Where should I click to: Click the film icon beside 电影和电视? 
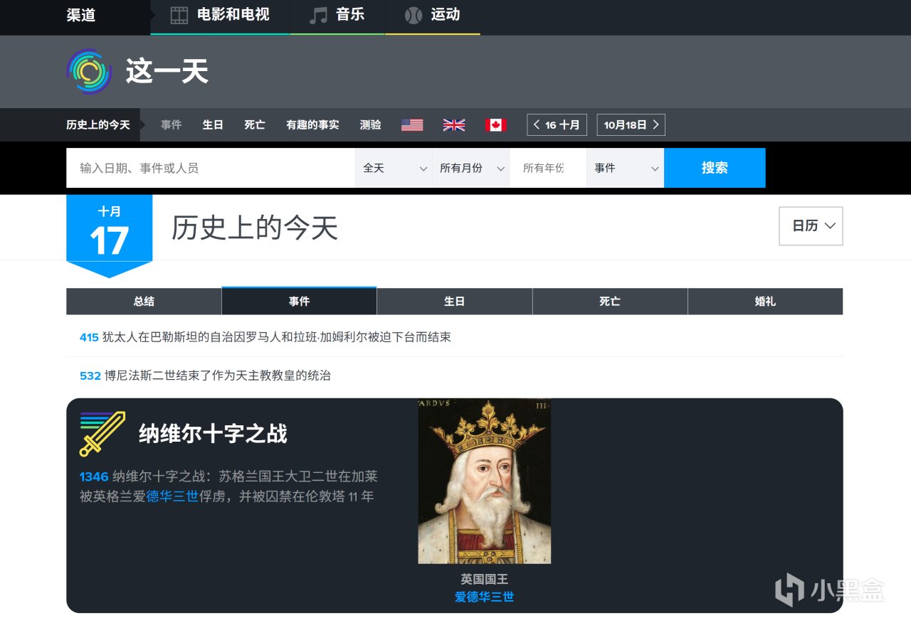[179, 15]
